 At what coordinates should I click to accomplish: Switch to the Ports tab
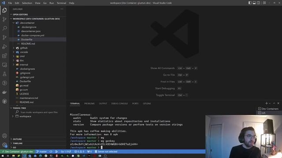pos(135,104)
